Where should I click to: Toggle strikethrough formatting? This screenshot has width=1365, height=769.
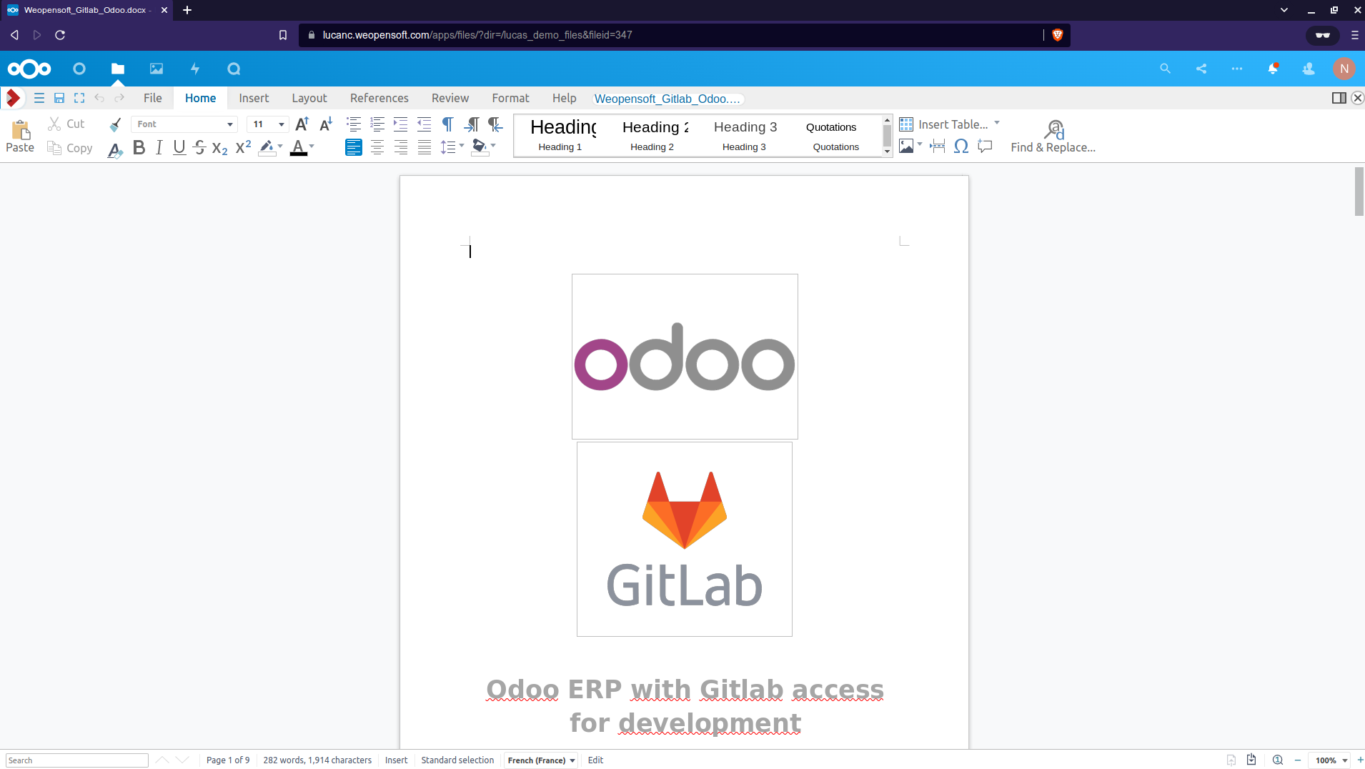coord(199,148)
